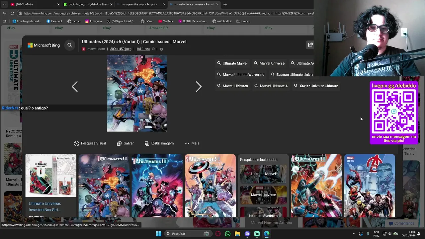Open the Ultimate Universe: Invasion Box Set link
The width and height of the screenshot is (425, 239).
(x=45, y=206)
